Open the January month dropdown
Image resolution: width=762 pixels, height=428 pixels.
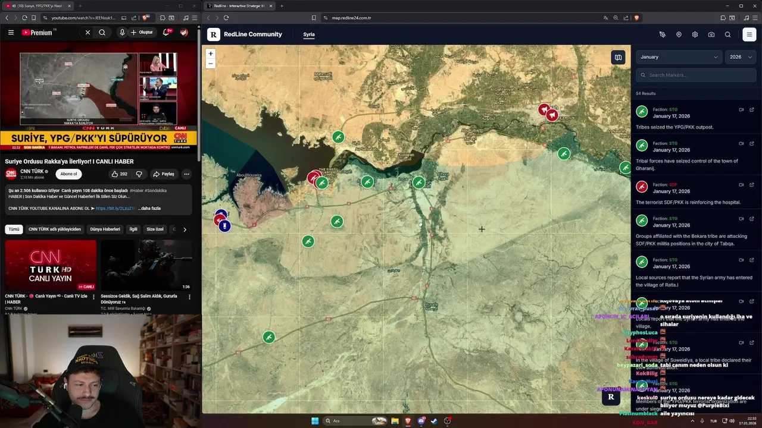(x=679, y=57)
